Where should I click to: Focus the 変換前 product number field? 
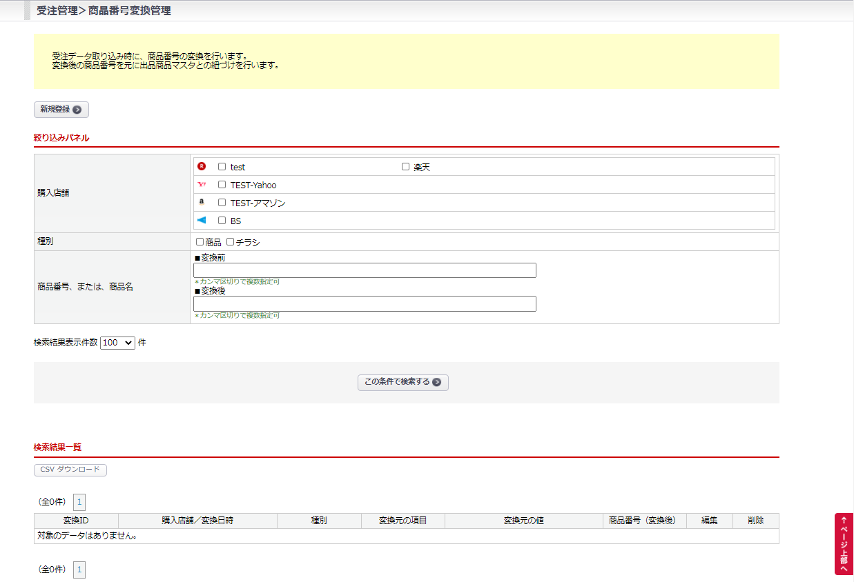(365, 270)
